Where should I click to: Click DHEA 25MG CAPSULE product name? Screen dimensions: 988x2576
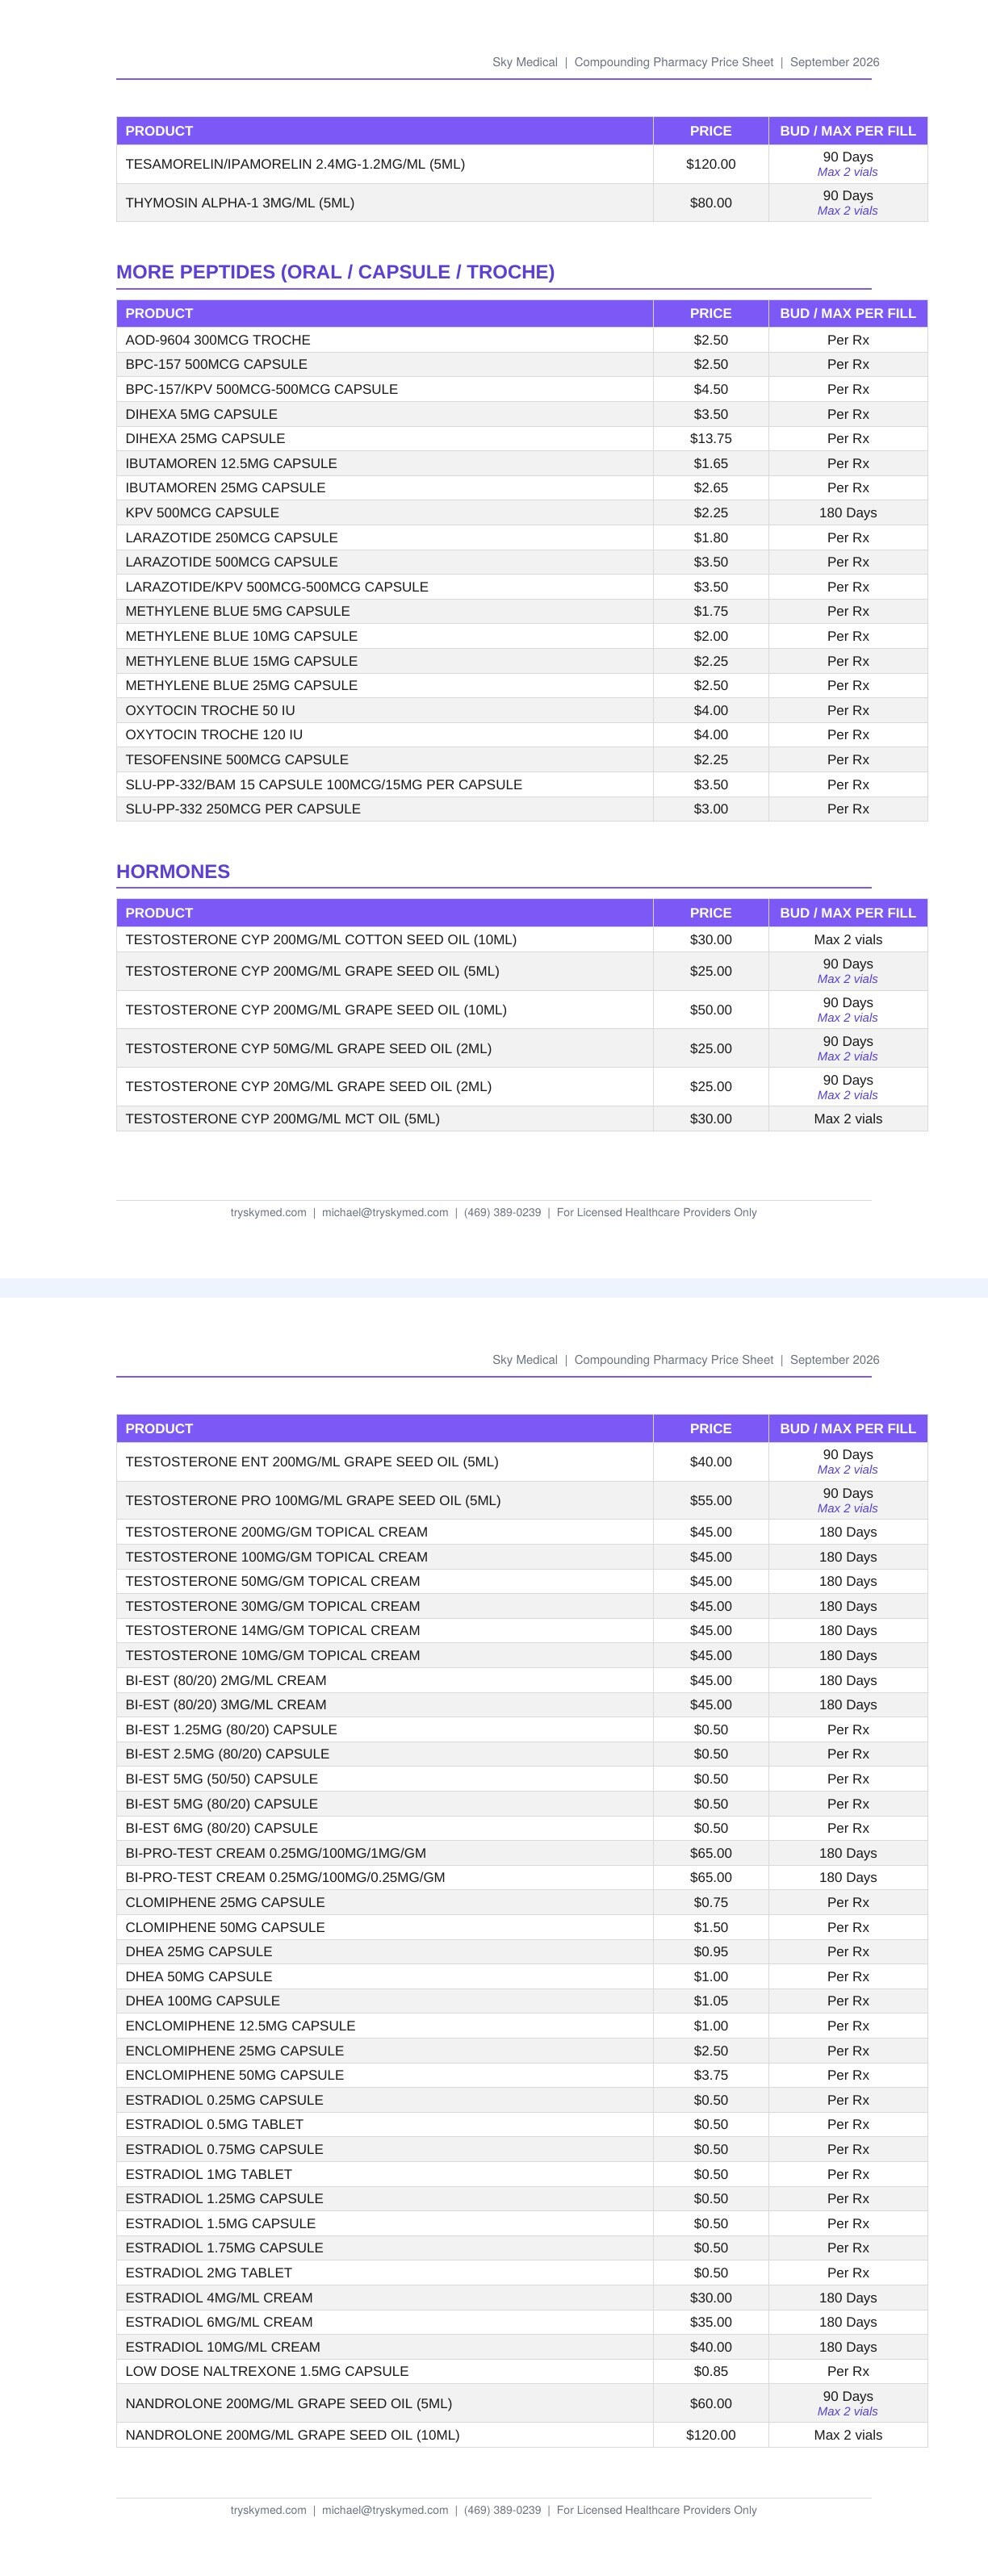[x=199, y=1951]
